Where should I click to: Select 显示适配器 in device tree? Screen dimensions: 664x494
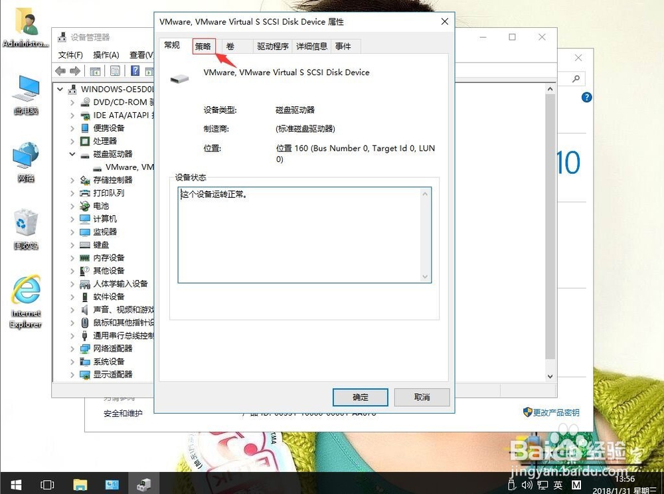coord(113,374)
